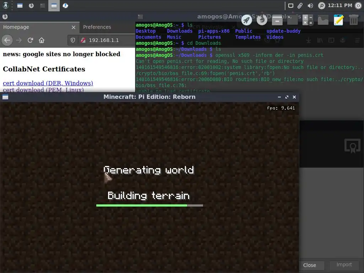The height and width of the screenshot is (273, 364).
Task: Click the first window taskbar icon
Action: (x=20, y=6)
